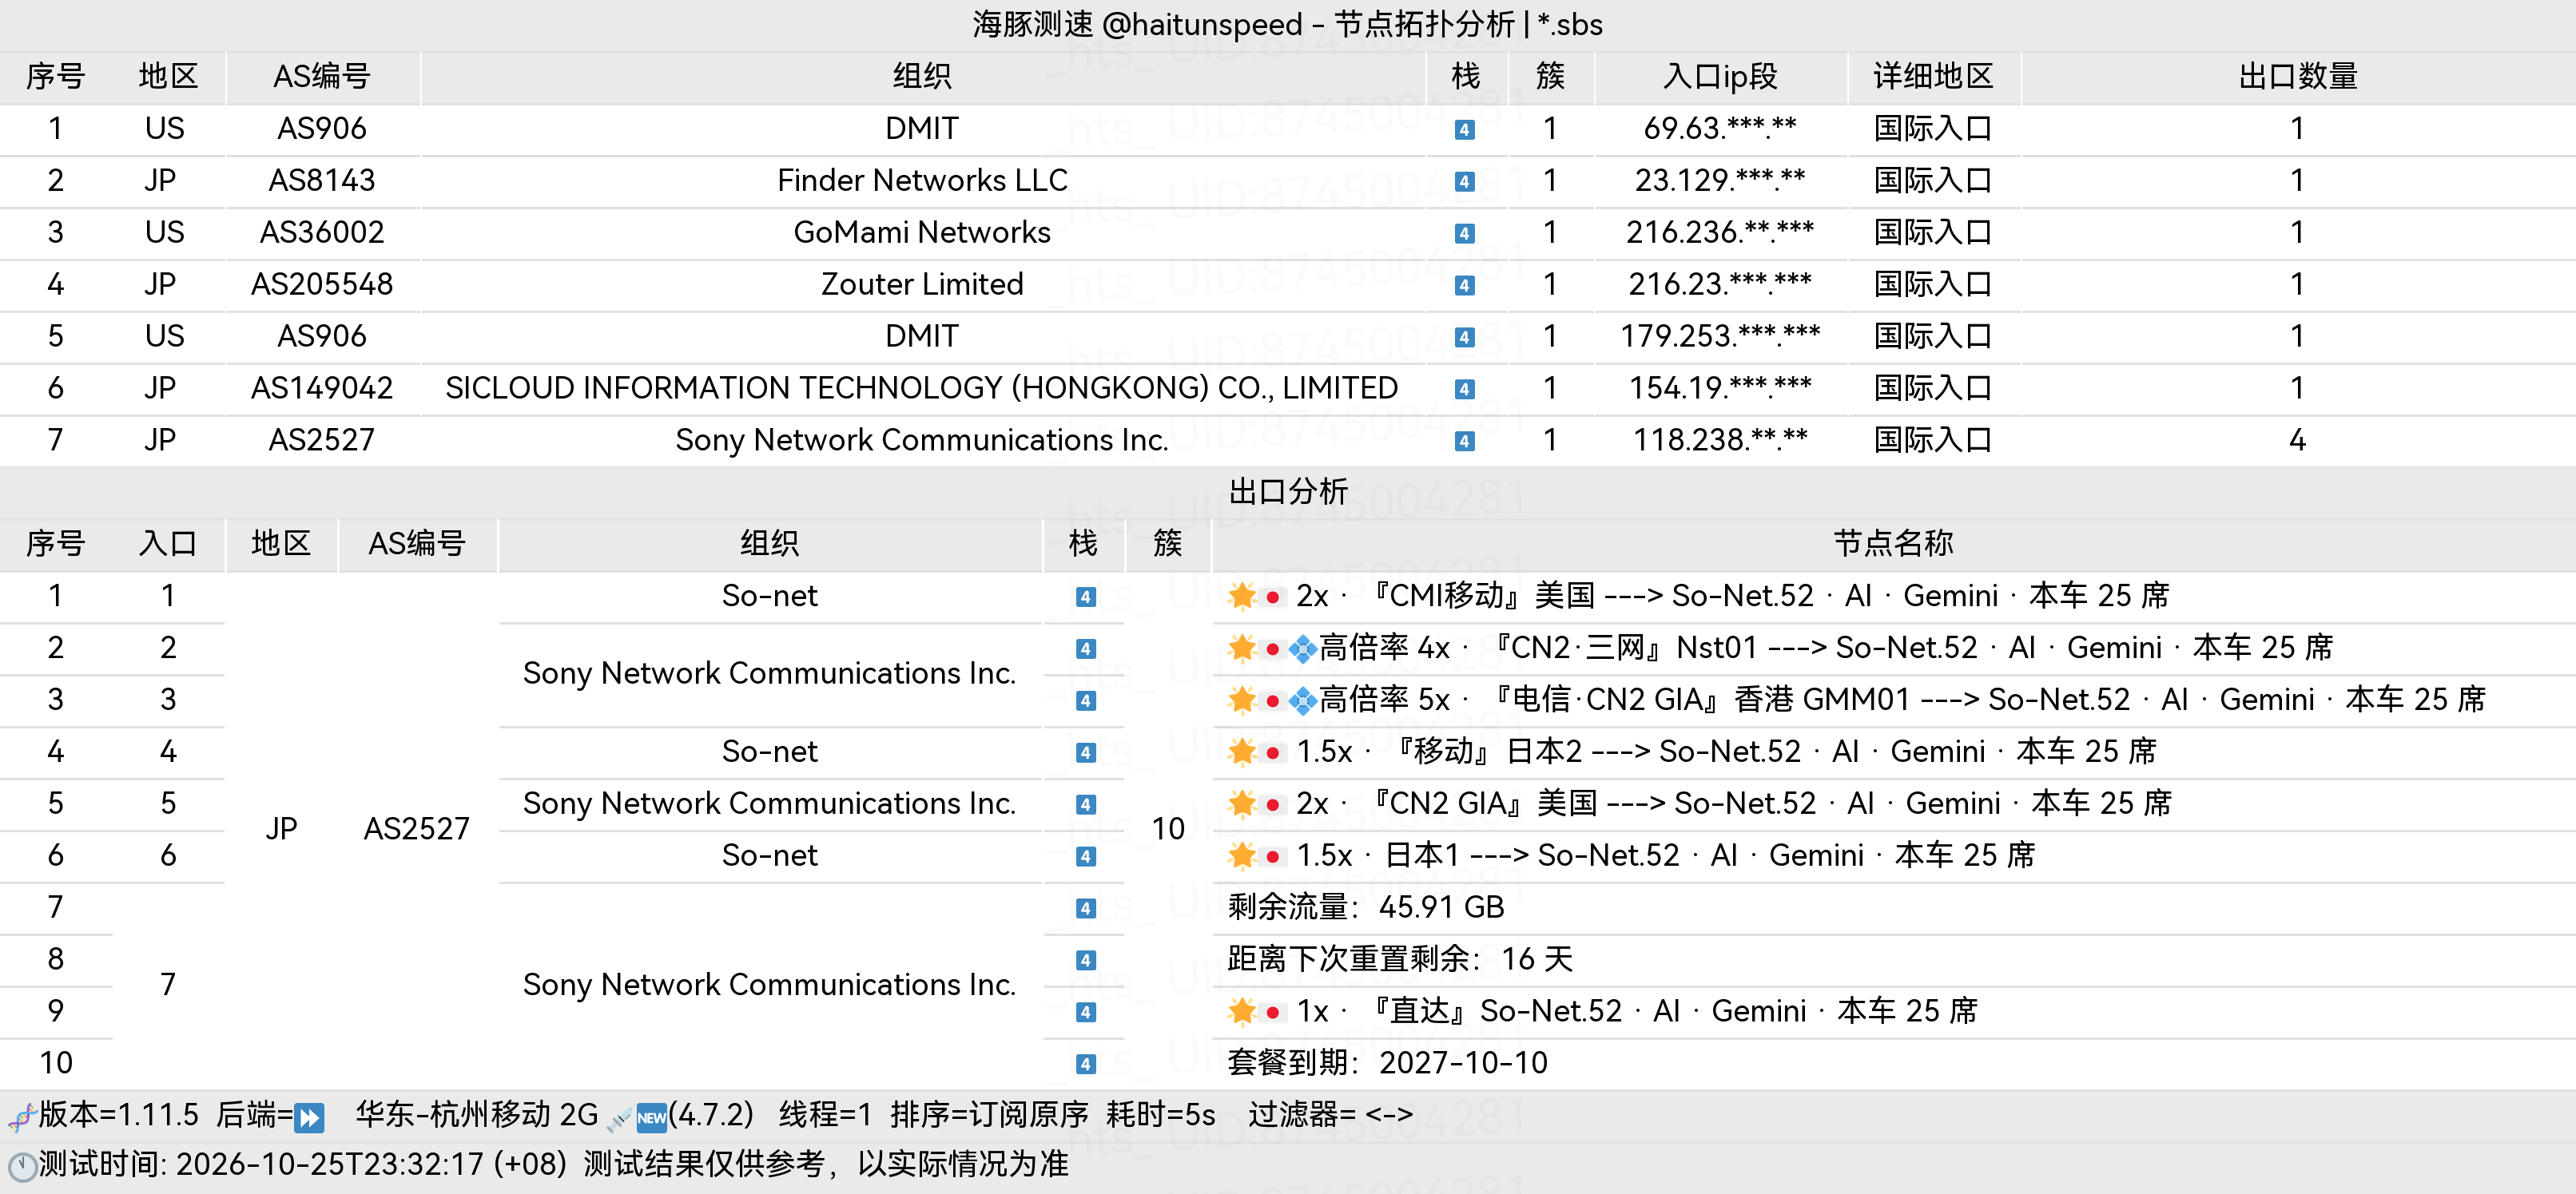Click the IPv4 stack icon in the DMIT 69.63 row
Image resolution: width=2576 pixels, height=1194 pixels.
pyautogui.click(x=1464, y=130)
